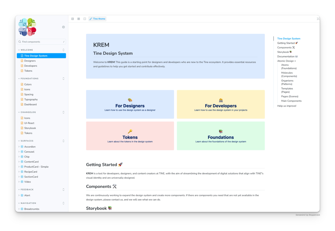
Task: Open the Storybook settings gear
Action: [63, 27]
